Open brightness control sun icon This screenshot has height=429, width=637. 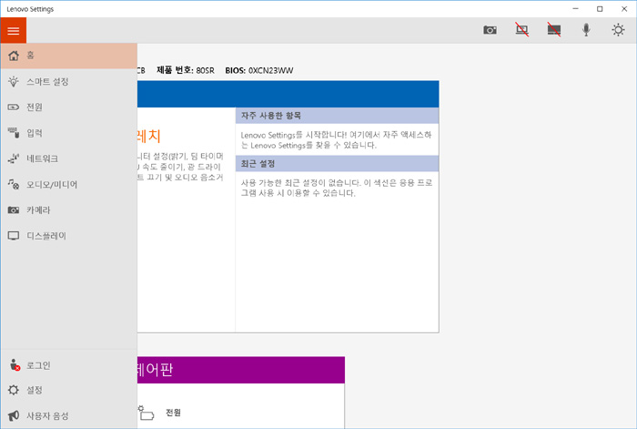(x=618, y=30)
